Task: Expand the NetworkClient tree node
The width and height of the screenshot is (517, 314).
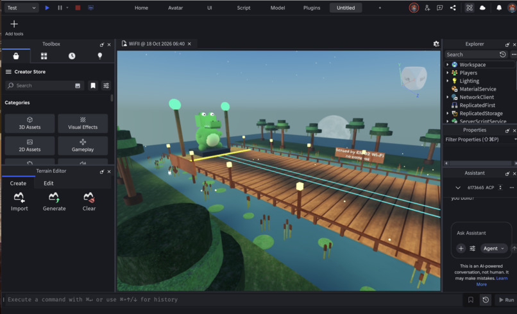Action: [x=448, y=97]
